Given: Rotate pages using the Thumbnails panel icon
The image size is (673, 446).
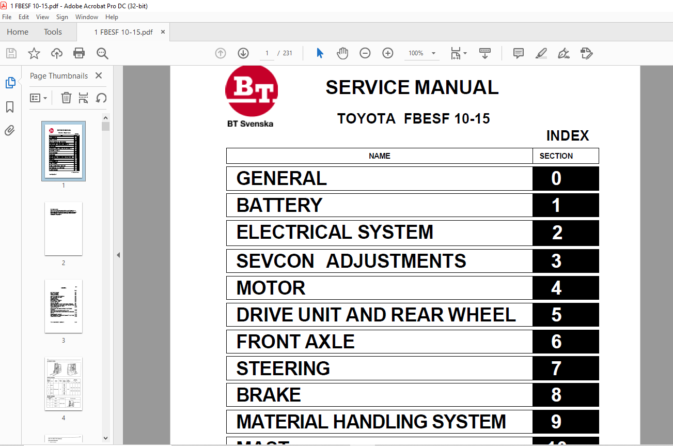Looking at the screenshot, I should 101,98.
